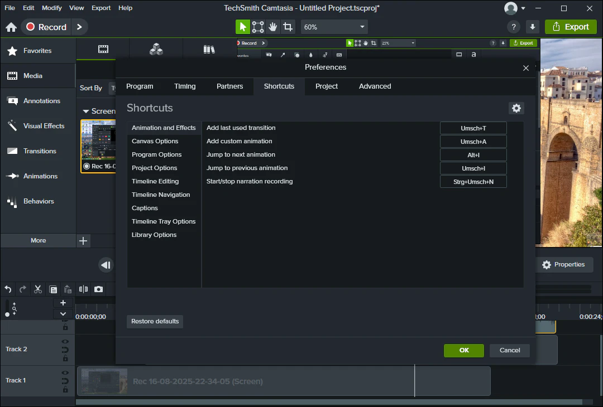
Task: Take snapshot with timeline camera icon
Action: coord(98,289)
